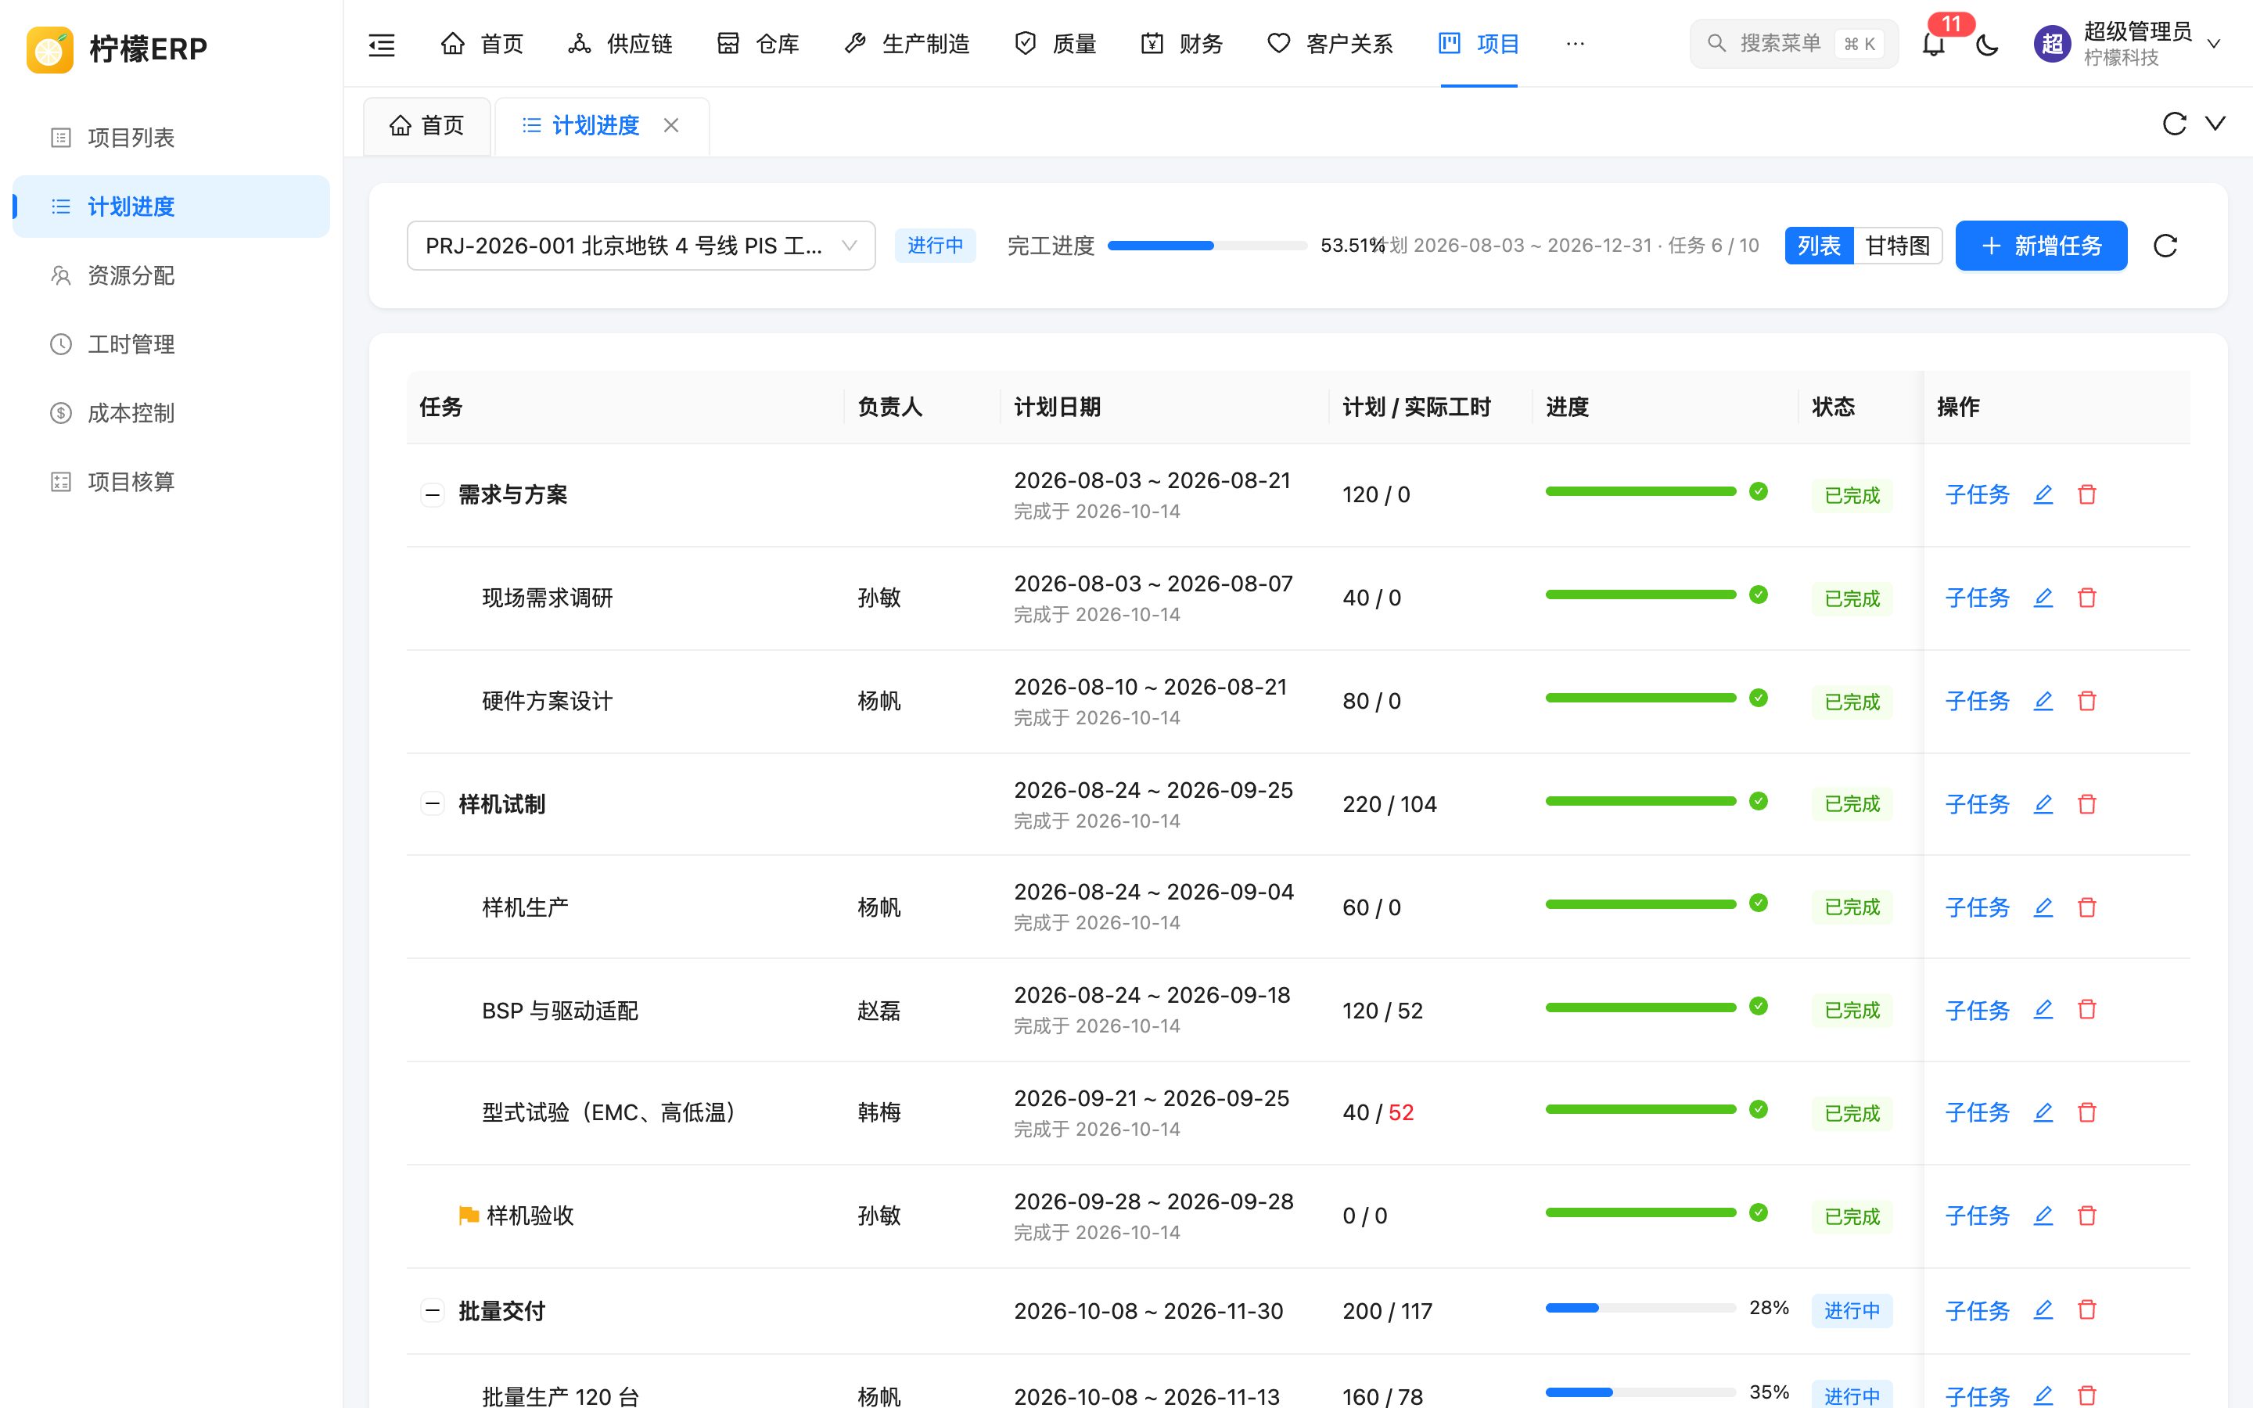Image resolution: width=2253 pixels, height=1408 pixels.
Task: Open the project selector PRJ-2026-001 dropdown
Action: [x=641, y=246]
